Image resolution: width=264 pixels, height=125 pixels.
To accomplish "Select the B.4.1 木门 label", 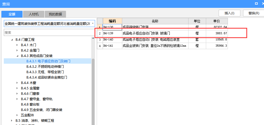I will (29, 45).
